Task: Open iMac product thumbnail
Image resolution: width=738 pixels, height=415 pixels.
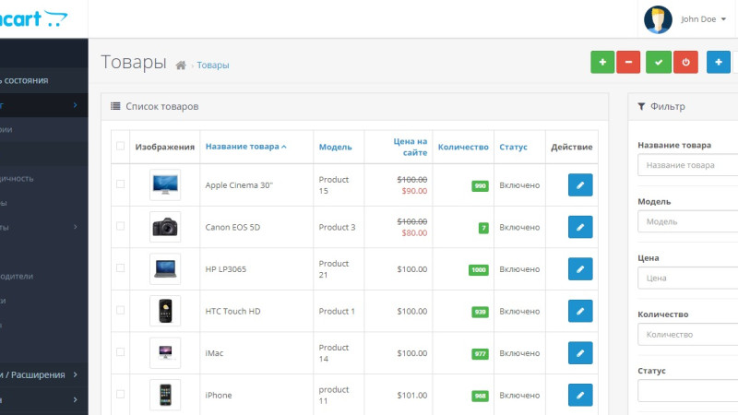Action: click(x=165, y=353)
